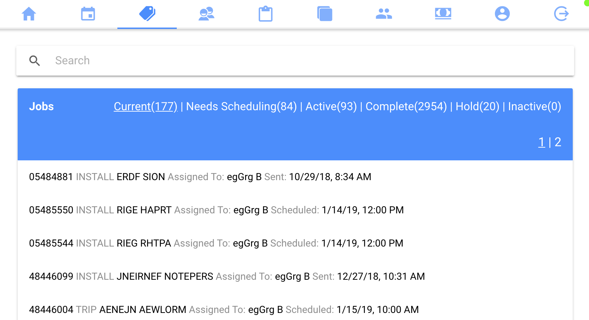Open the money payments icon
This screenshot has height=320, width=589.
coord(443,14)
